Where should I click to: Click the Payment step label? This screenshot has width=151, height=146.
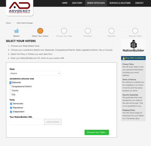pyautogui.click(x=111, y=36)
